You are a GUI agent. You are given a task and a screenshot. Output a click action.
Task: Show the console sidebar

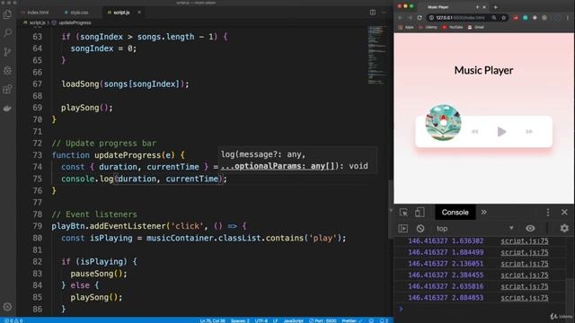coord(403,229)
